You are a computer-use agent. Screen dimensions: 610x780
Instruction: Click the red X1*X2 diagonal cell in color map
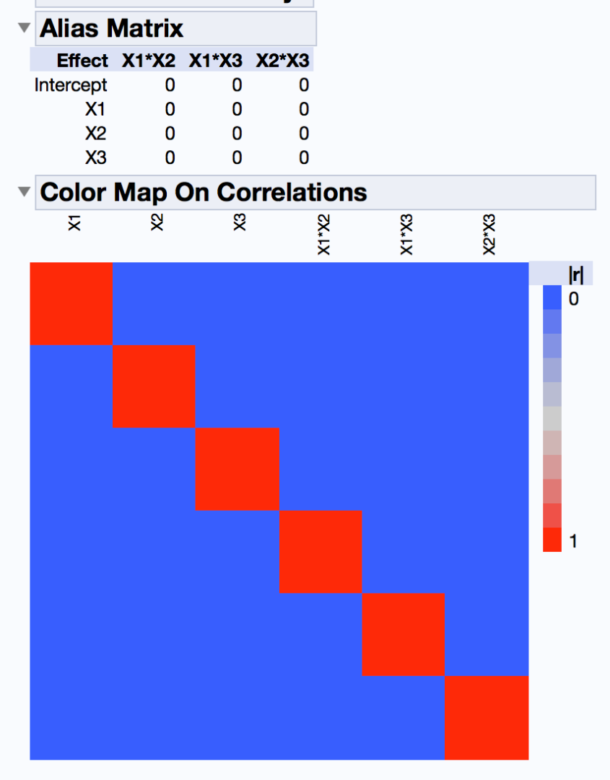click(x=320, y=552)
